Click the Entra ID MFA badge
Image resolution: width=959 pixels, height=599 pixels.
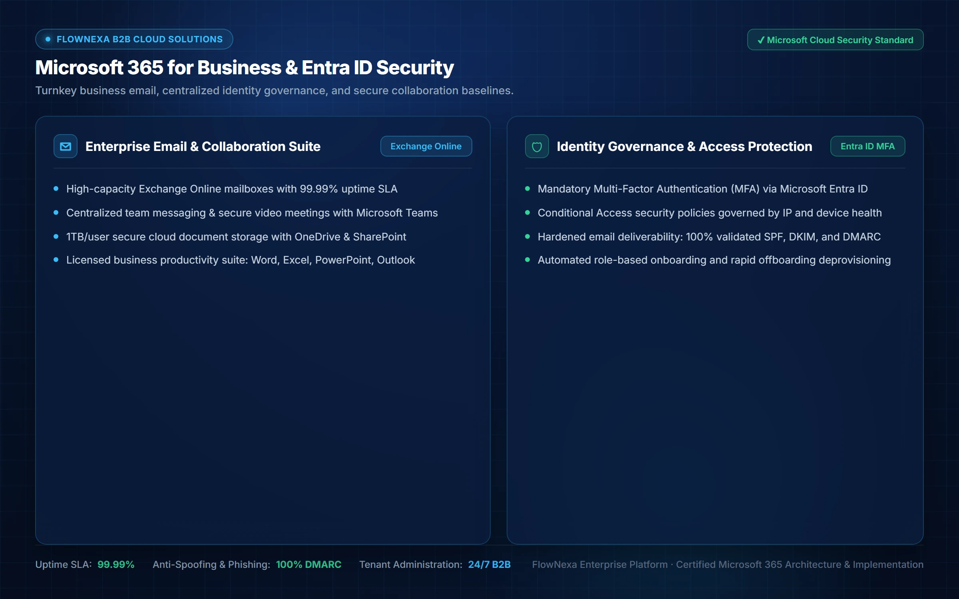(867, 146)
